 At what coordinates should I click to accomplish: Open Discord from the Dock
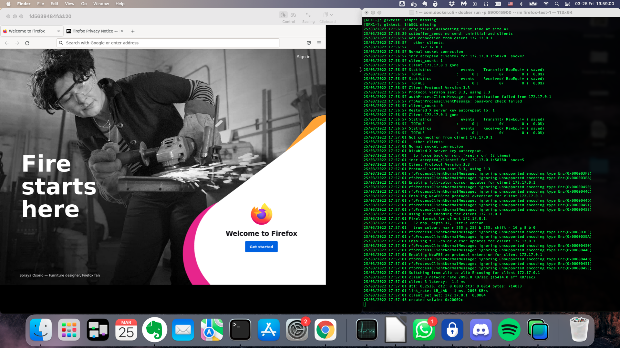click(x=481, y=330)
